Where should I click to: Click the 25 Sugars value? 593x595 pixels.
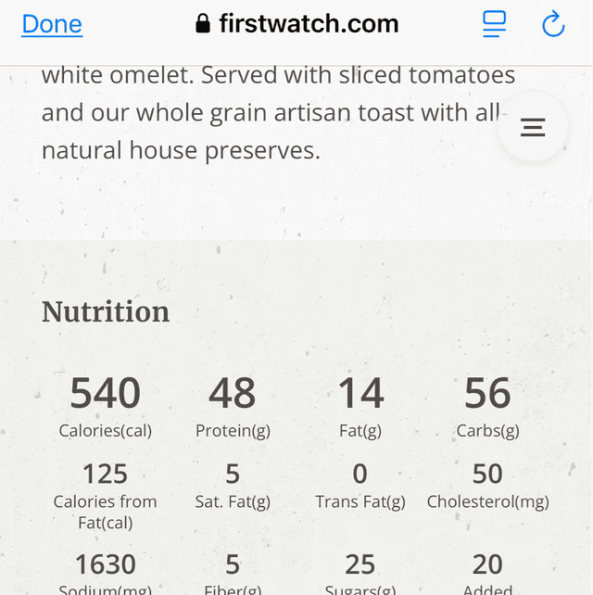tap(360, 563)
